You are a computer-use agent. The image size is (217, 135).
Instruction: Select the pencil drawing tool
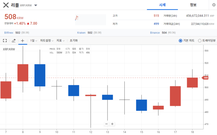(14, 41)
